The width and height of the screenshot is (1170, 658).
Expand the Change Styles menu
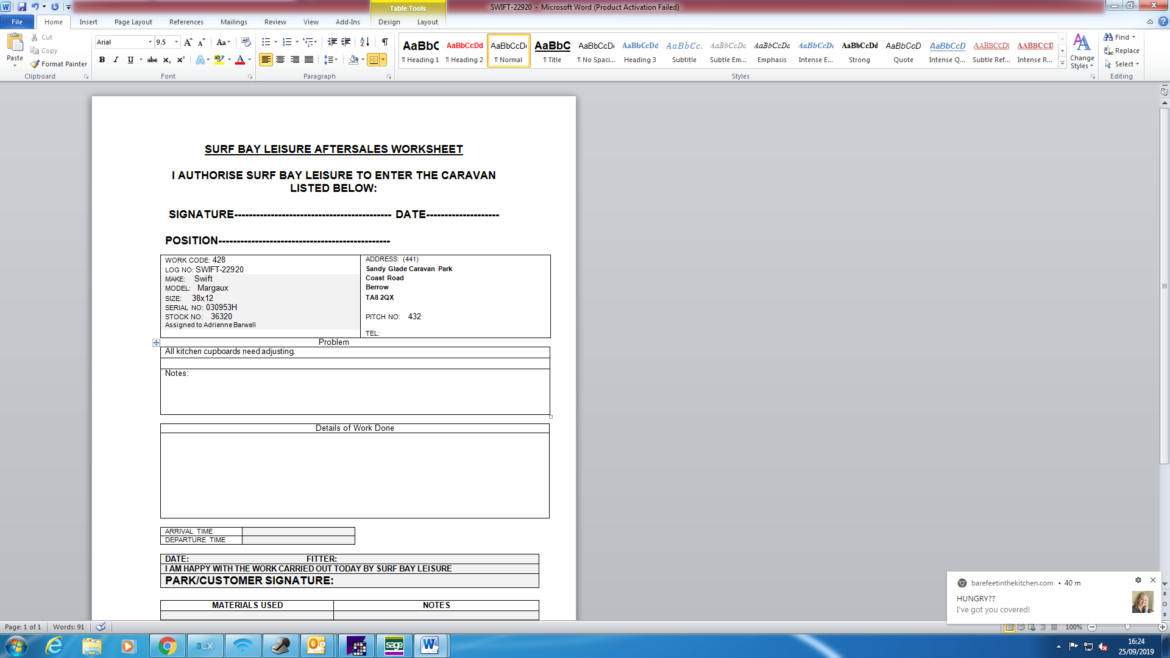[x=1082, y=52]
